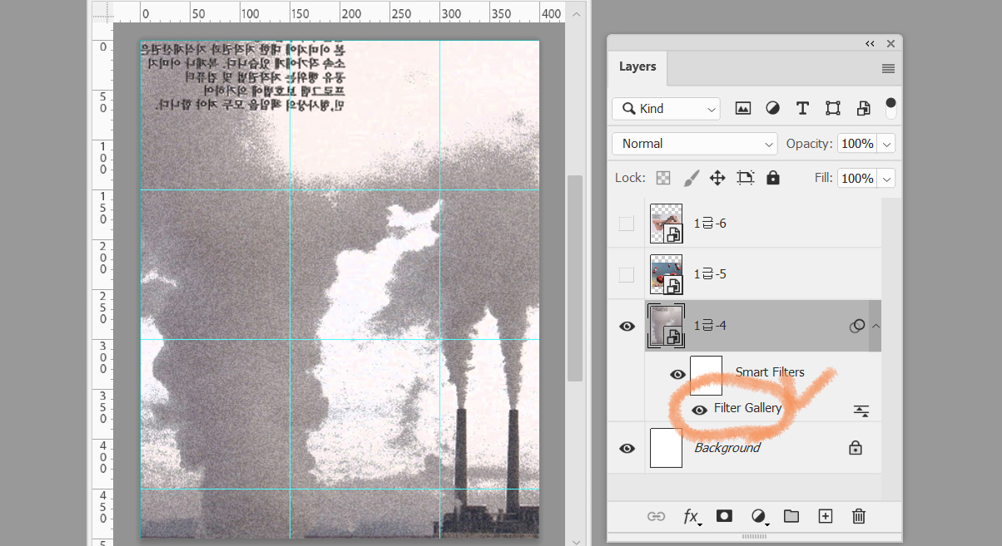
Task: Create a new group folder icon
Action: click(x=791, y=516)
